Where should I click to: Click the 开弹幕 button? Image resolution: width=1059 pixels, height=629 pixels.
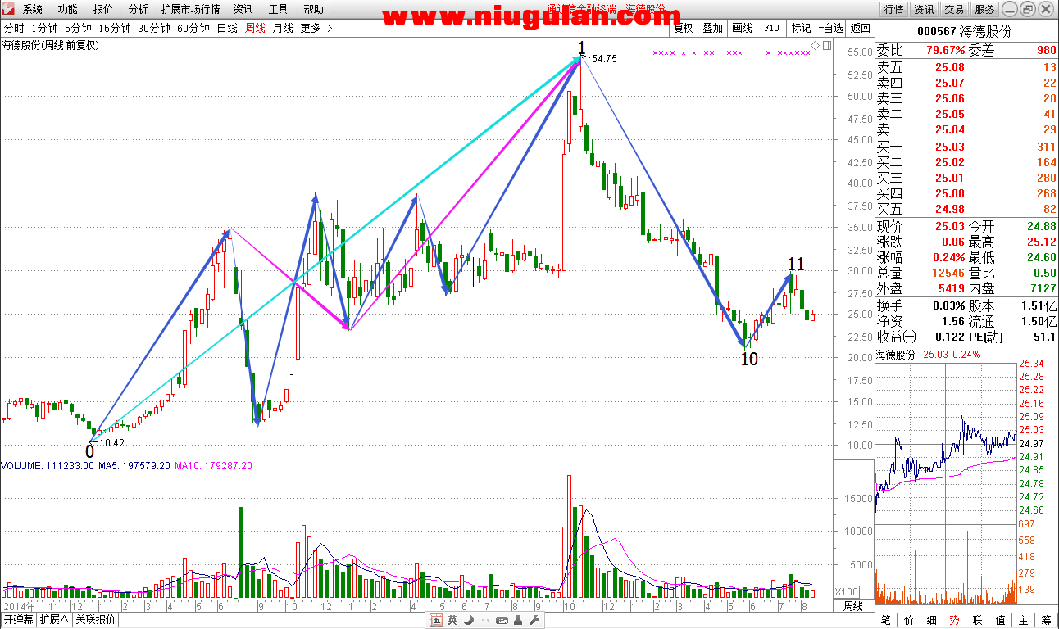(17, 620)
